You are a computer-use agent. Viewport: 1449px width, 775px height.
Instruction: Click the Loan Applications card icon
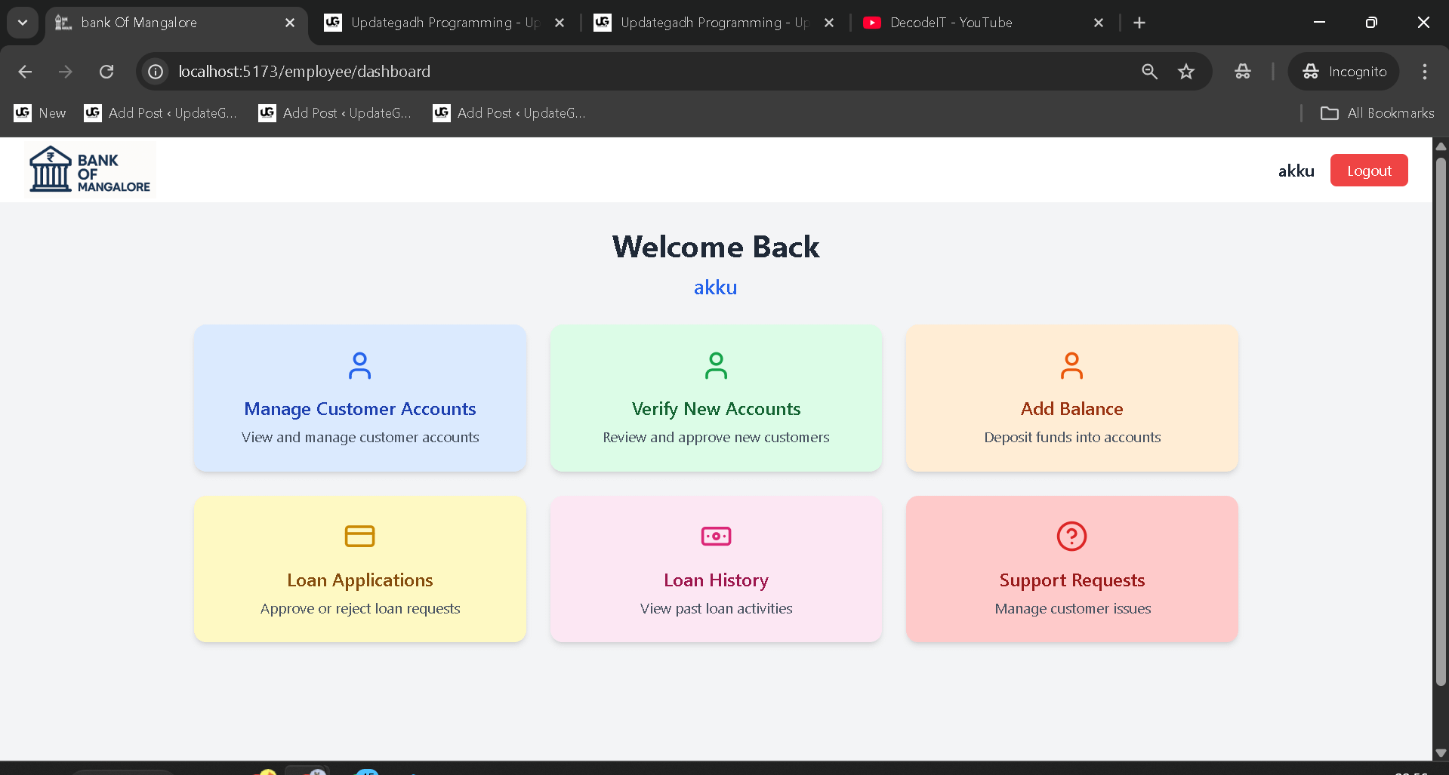tap(359, 536)
